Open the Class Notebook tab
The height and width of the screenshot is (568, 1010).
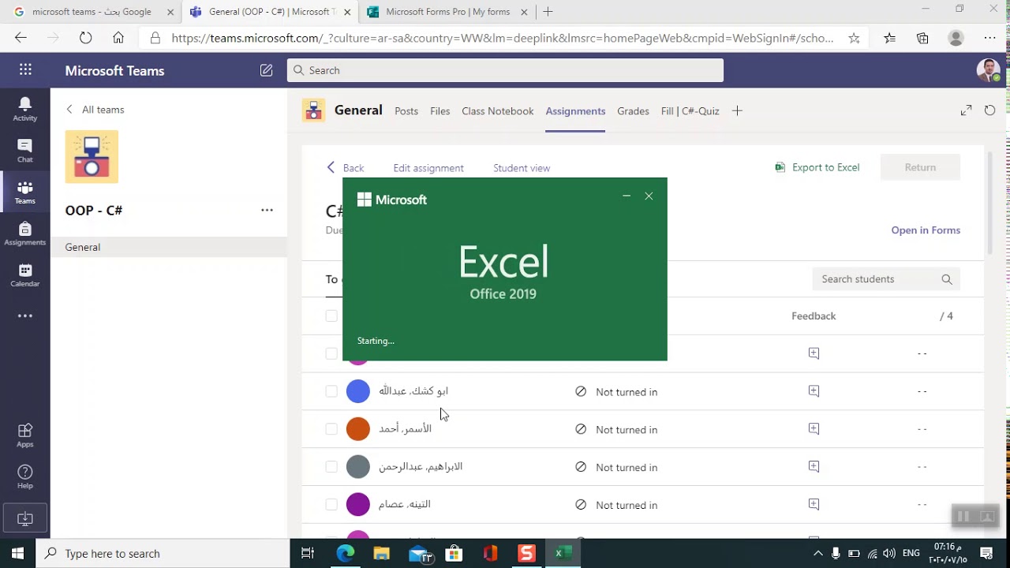coord(498,111)
